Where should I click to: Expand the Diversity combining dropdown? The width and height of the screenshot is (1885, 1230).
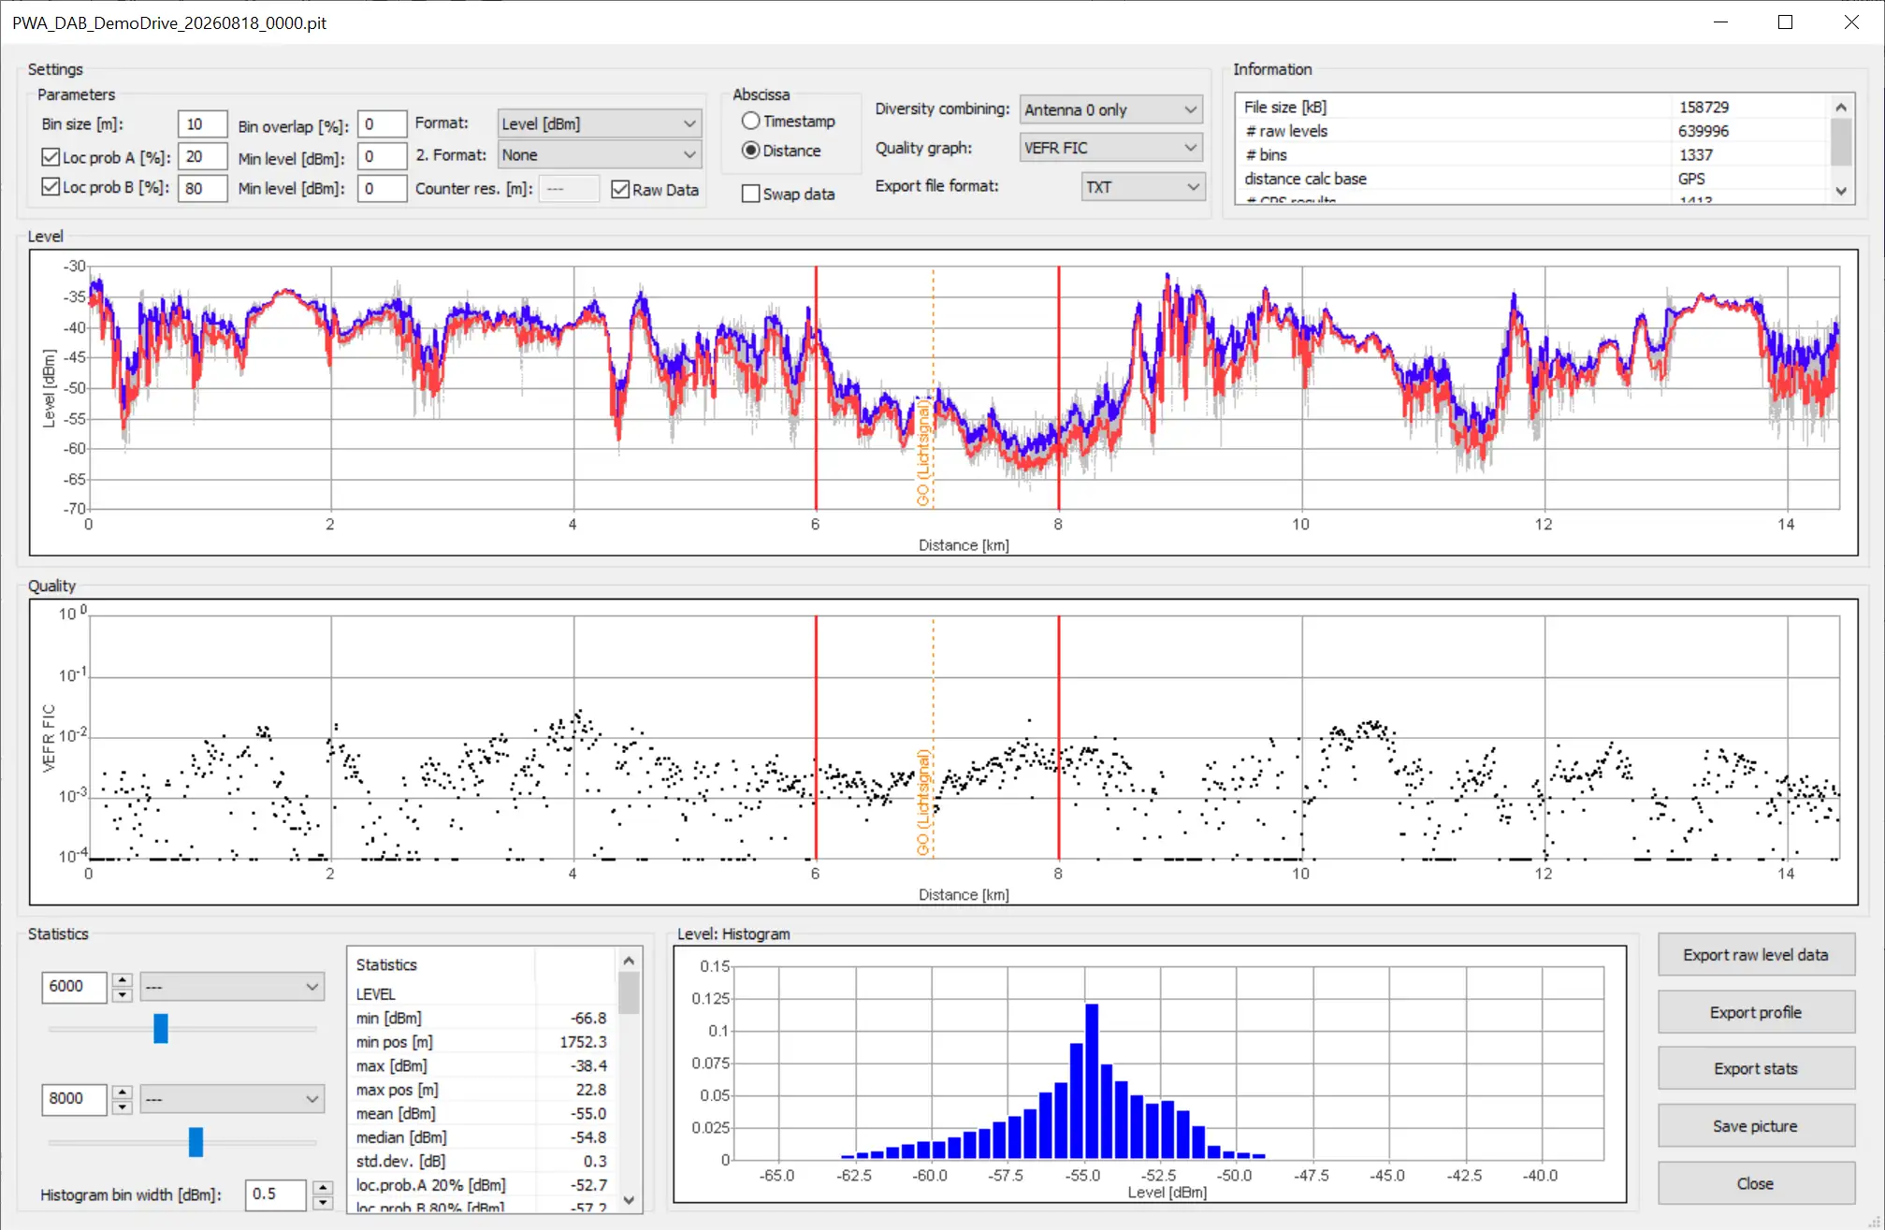[x=1110, y=109]
